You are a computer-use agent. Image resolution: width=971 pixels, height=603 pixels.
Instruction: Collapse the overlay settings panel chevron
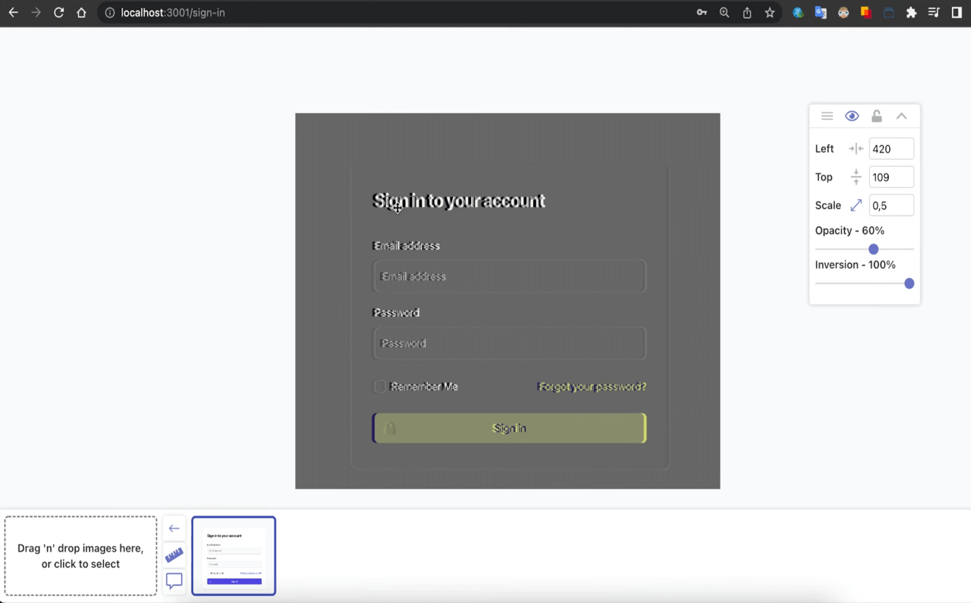click(x=901, y=116)
